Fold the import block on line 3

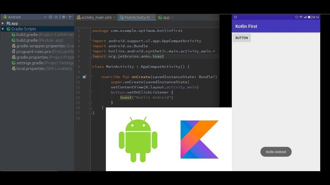tap(90, 41)
